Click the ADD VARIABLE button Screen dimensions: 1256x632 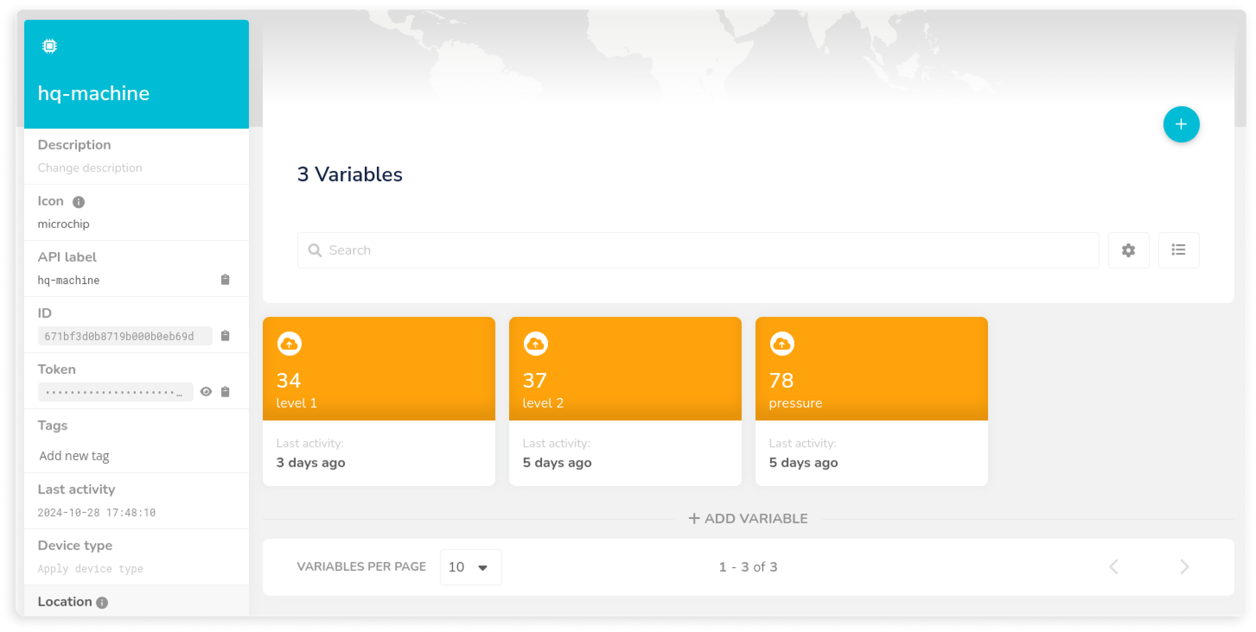point(748,519)
